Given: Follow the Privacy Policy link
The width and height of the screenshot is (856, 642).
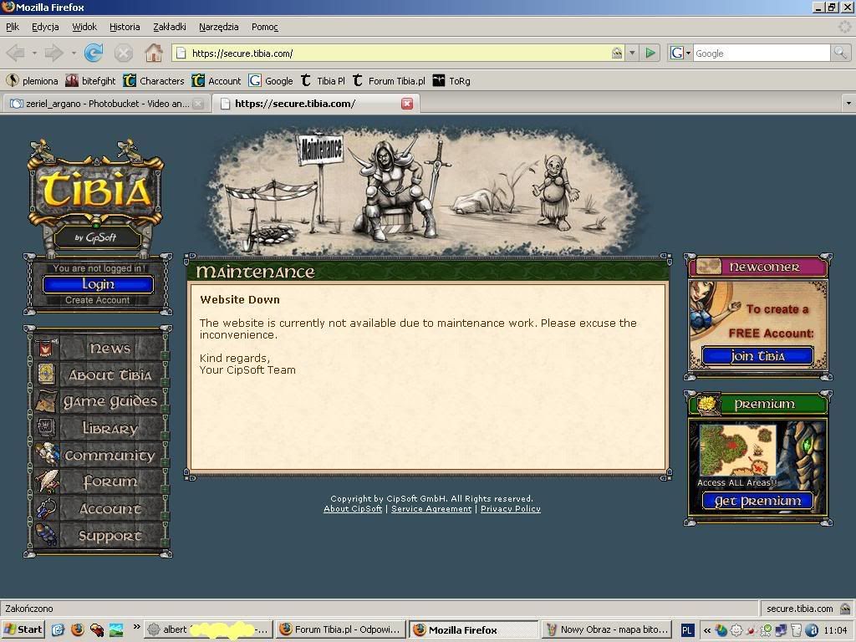Looking at the screenshot, I should click(511, 509).
